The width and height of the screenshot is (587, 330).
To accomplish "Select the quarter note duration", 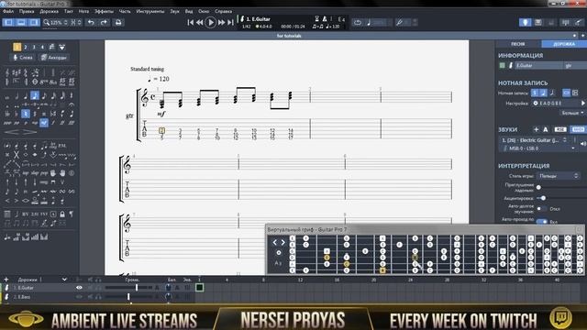I will tap(26, 95).
